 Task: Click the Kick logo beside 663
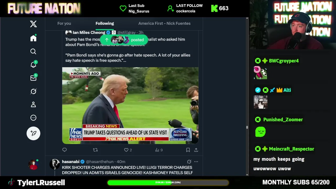pos(214,8)
